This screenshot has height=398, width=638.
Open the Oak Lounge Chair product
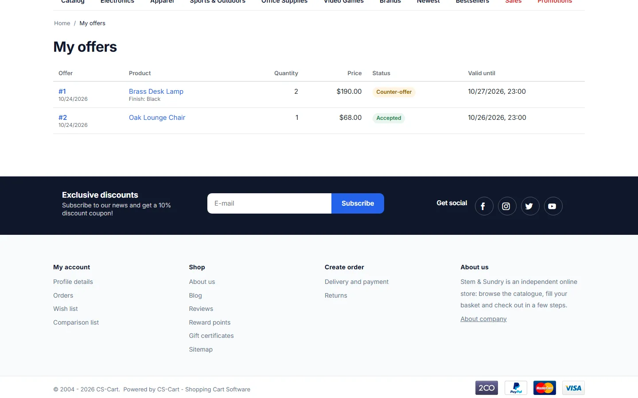[157, 118]
